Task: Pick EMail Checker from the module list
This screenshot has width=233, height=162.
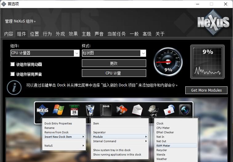Action: 165,132
